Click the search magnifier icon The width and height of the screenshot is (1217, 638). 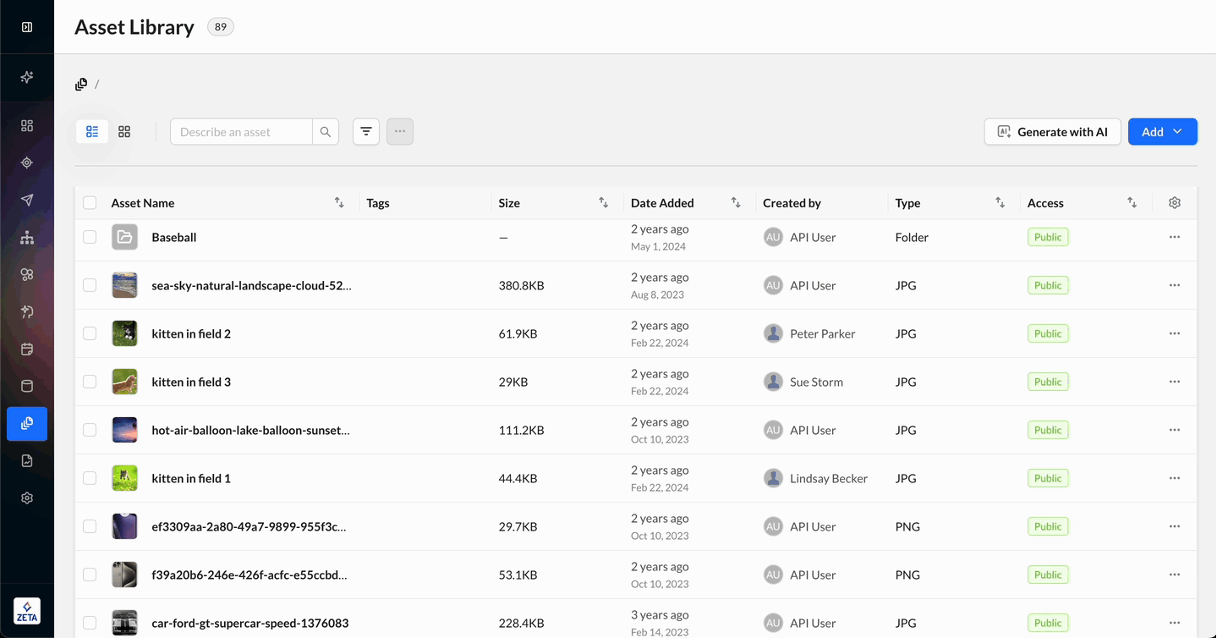tap(326, 132)
